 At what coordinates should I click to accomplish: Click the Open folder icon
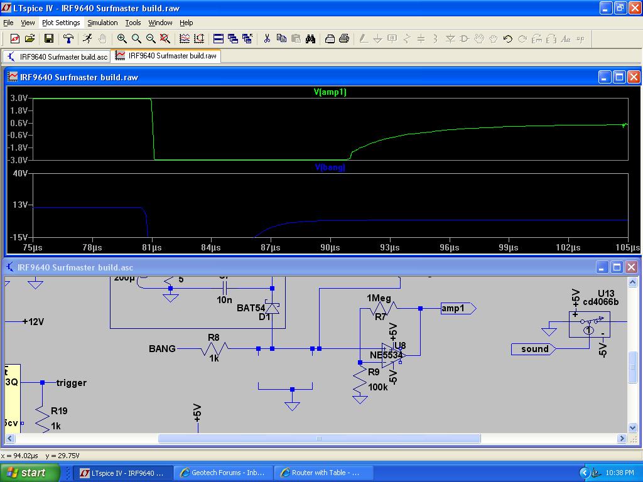[x=30, y=39]
